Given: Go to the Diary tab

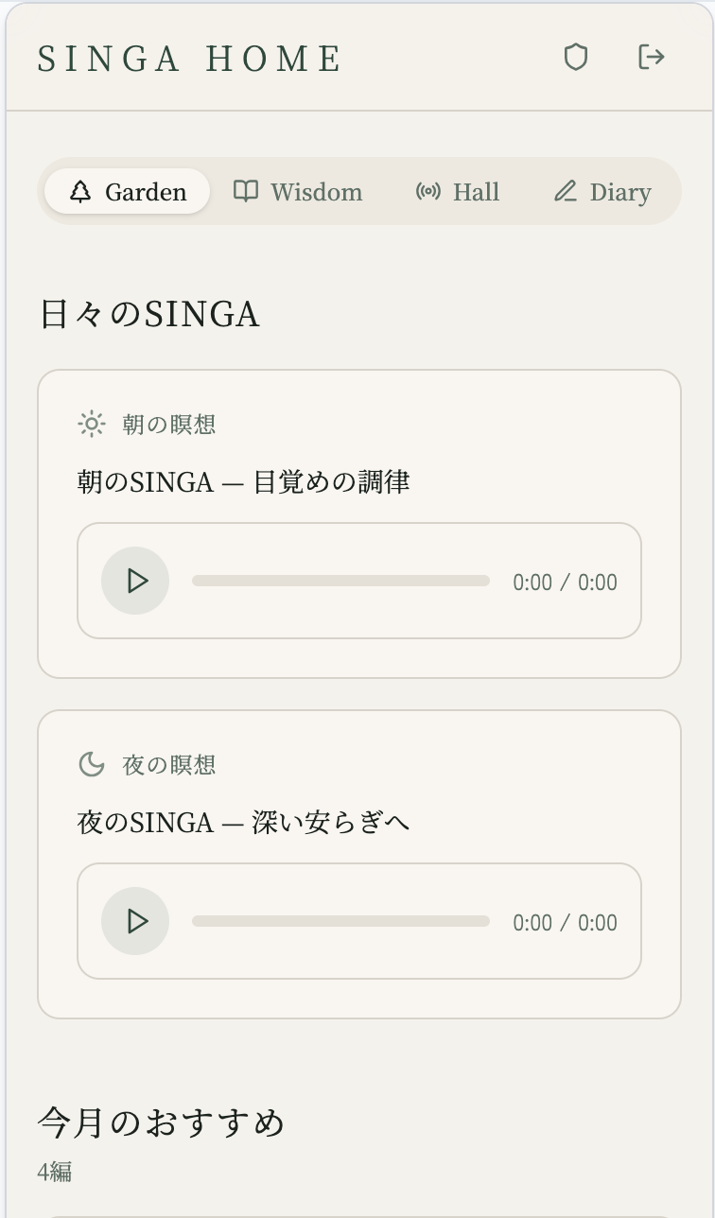Looking at the screenshot, I should [602, 192].
